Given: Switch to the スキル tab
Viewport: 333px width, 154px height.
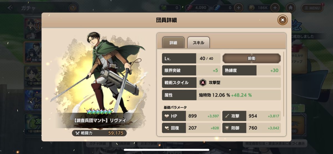Looking at the screenshot, I should pyautogui.click(x=198, y=43).
